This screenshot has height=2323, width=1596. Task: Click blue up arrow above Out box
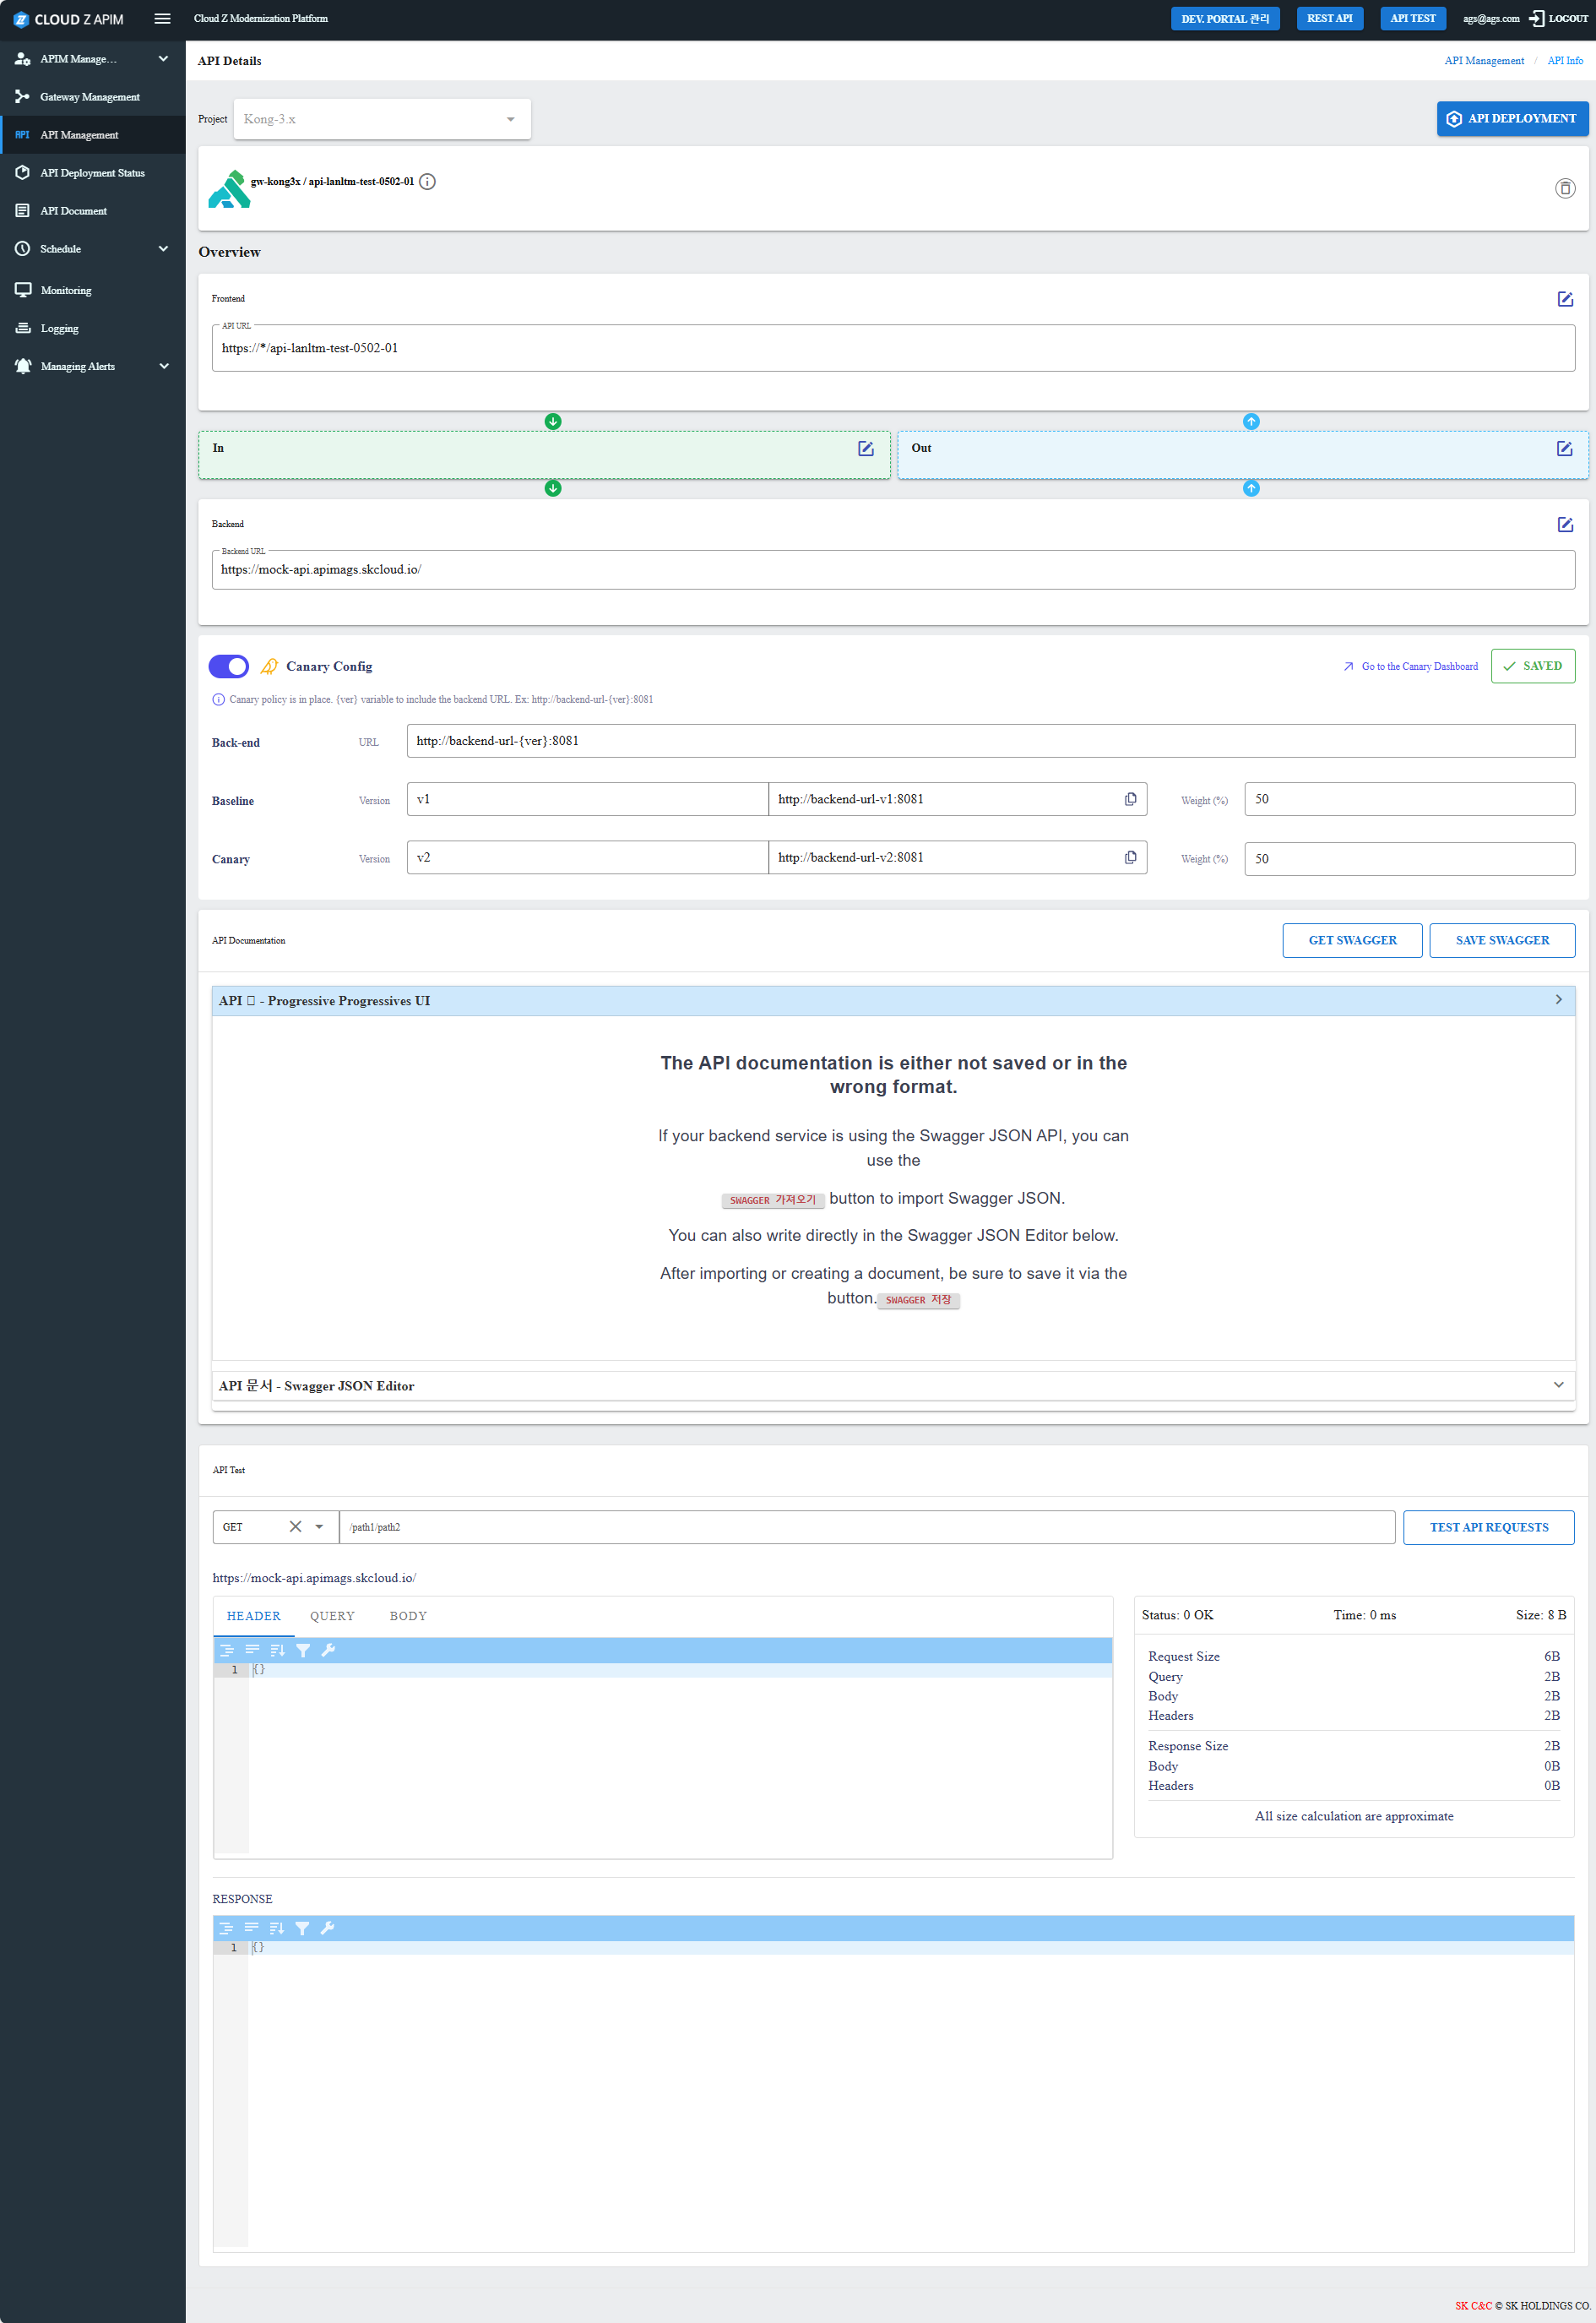point(1251,422)
